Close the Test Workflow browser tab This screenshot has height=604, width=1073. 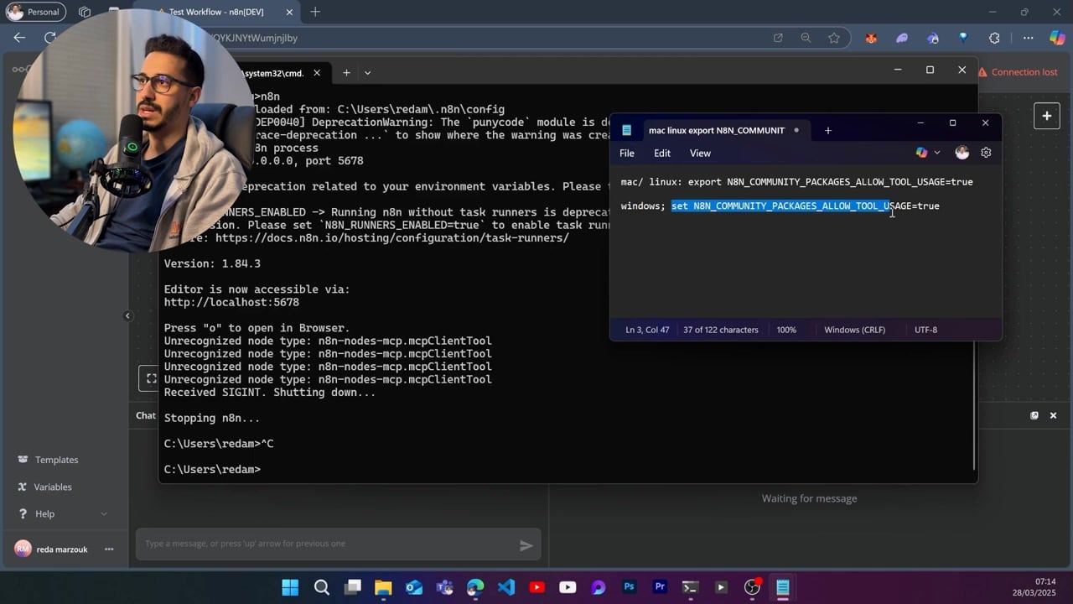pyautogui.click(x=288, y=12)
